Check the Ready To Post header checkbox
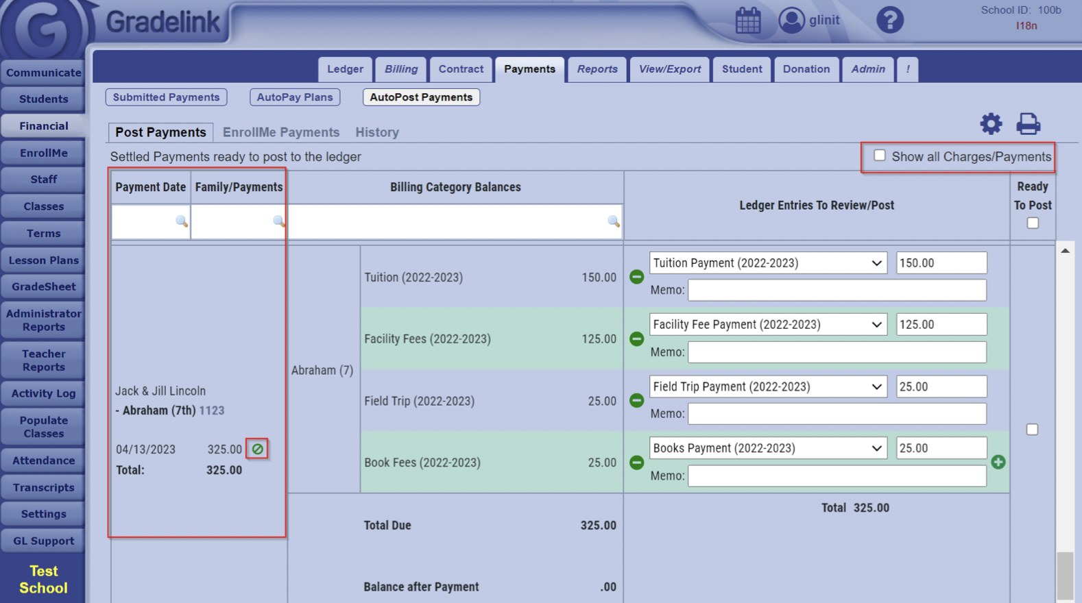 coord(1033,223)
